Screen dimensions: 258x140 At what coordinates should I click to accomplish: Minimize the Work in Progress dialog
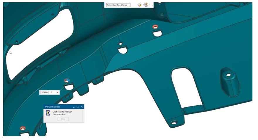[x=74, y=107]
